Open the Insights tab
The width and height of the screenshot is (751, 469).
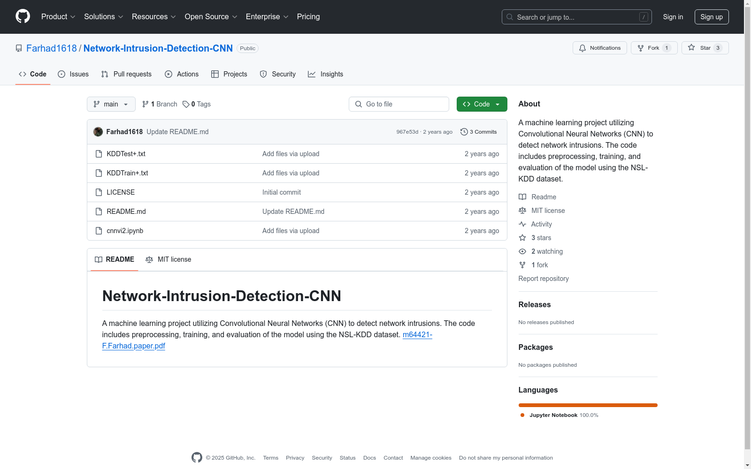click(326, 74)
